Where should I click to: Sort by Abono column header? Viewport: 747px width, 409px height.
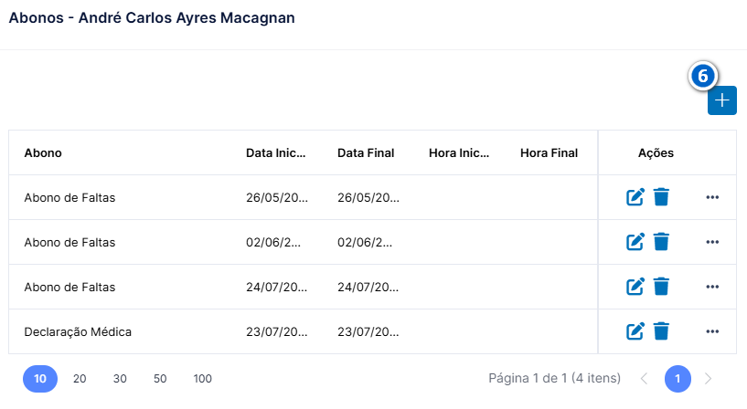[x=43, y=152]
